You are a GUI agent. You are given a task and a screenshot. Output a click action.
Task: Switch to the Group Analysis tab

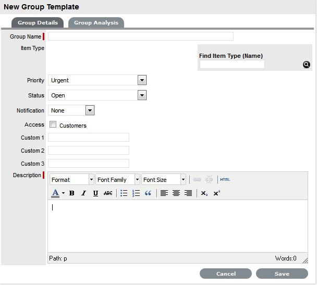coord(96,23)
